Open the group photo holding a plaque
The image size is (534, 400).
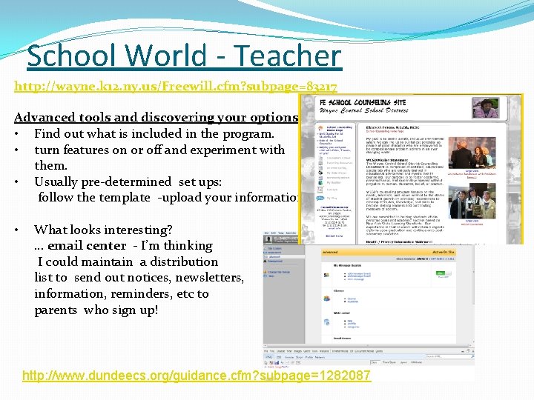coord(472,201)
